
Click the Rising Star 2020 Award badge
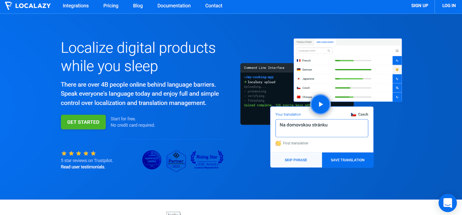(207, 160)
